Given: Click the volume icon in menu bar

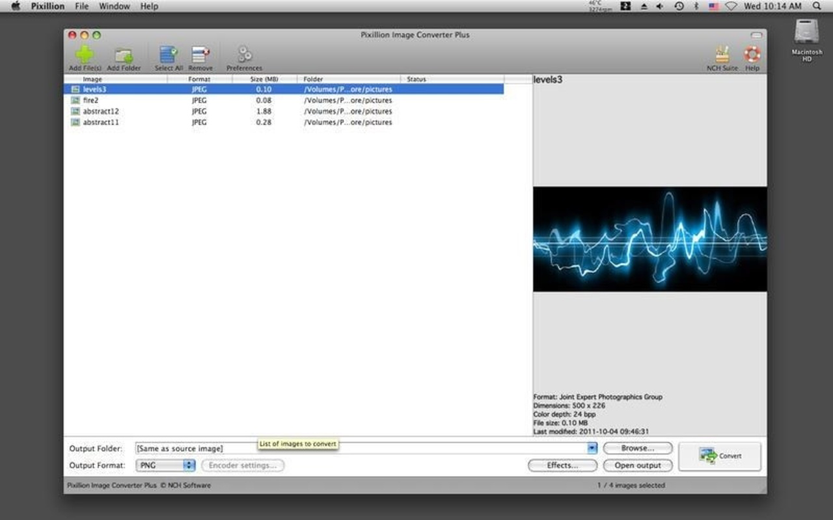Looking at the screenshot, I should click(x=660, y=6).
